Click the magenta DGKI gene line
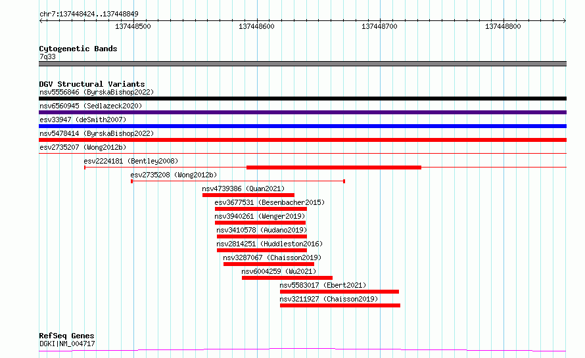The height and width of the screenshot is (358, 585). [302, 350]
